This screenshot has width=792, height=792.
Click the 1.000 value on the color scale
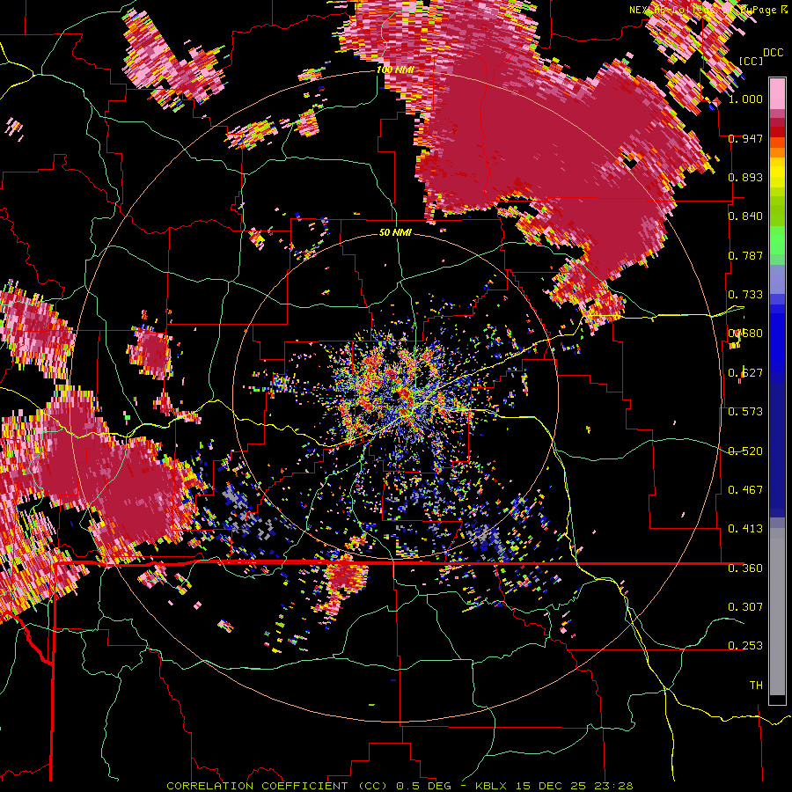click(x=745, y=99)
